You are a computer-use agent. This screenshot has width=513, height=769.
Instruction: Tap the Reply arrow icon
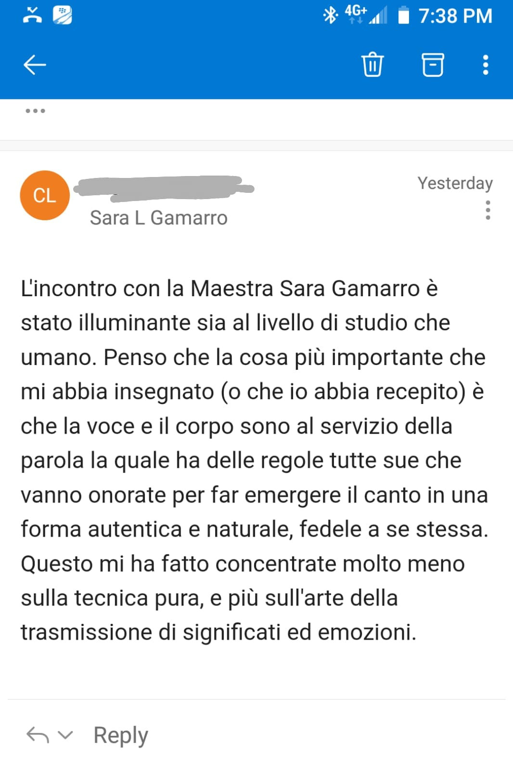pyautogui.click(x=38, y=735)
